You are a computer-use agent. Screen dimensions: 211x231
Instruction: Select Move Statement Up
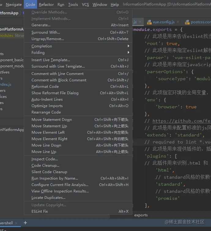(78, 126)
